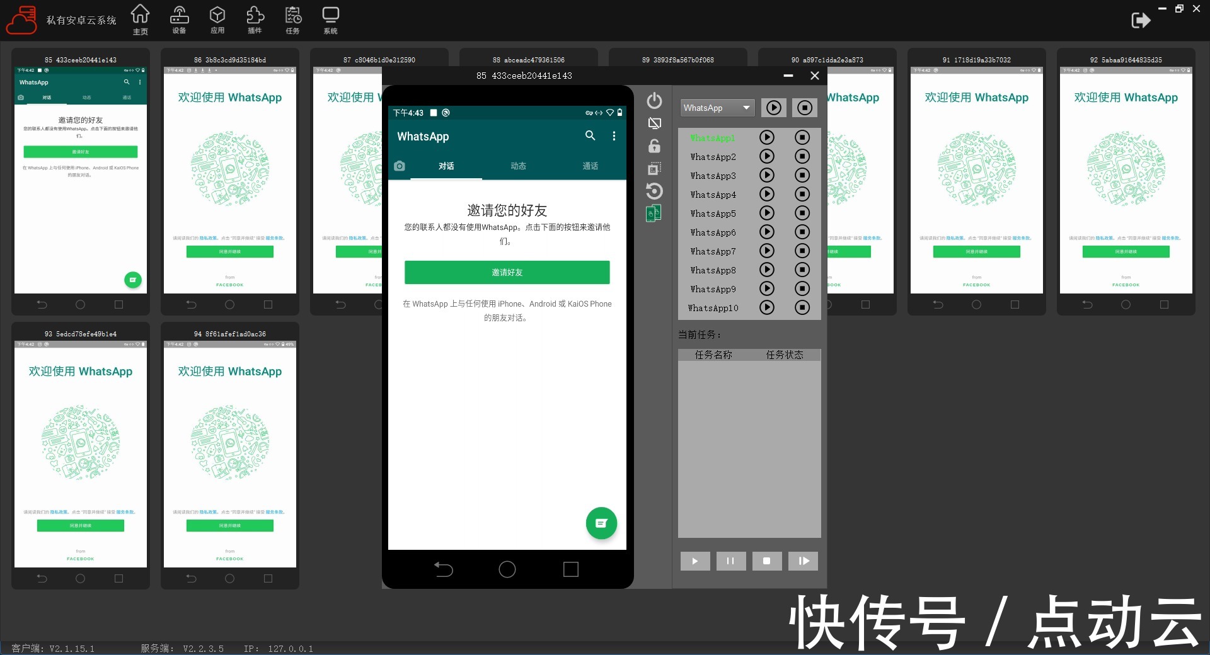Stop the WhatsApp1 instance
This screenshot has width=1210, height=655.
coord(802,137)
